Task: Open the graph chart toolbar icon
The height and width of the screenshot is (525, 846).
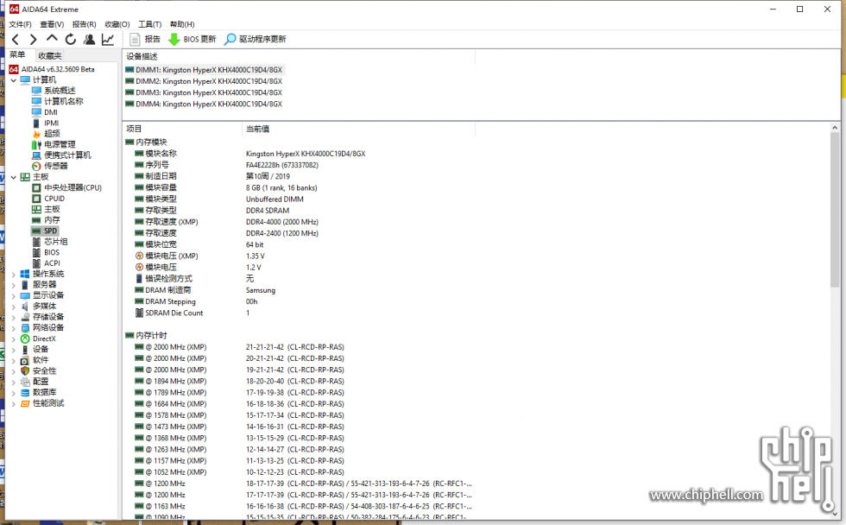Action: click(108, 40)
